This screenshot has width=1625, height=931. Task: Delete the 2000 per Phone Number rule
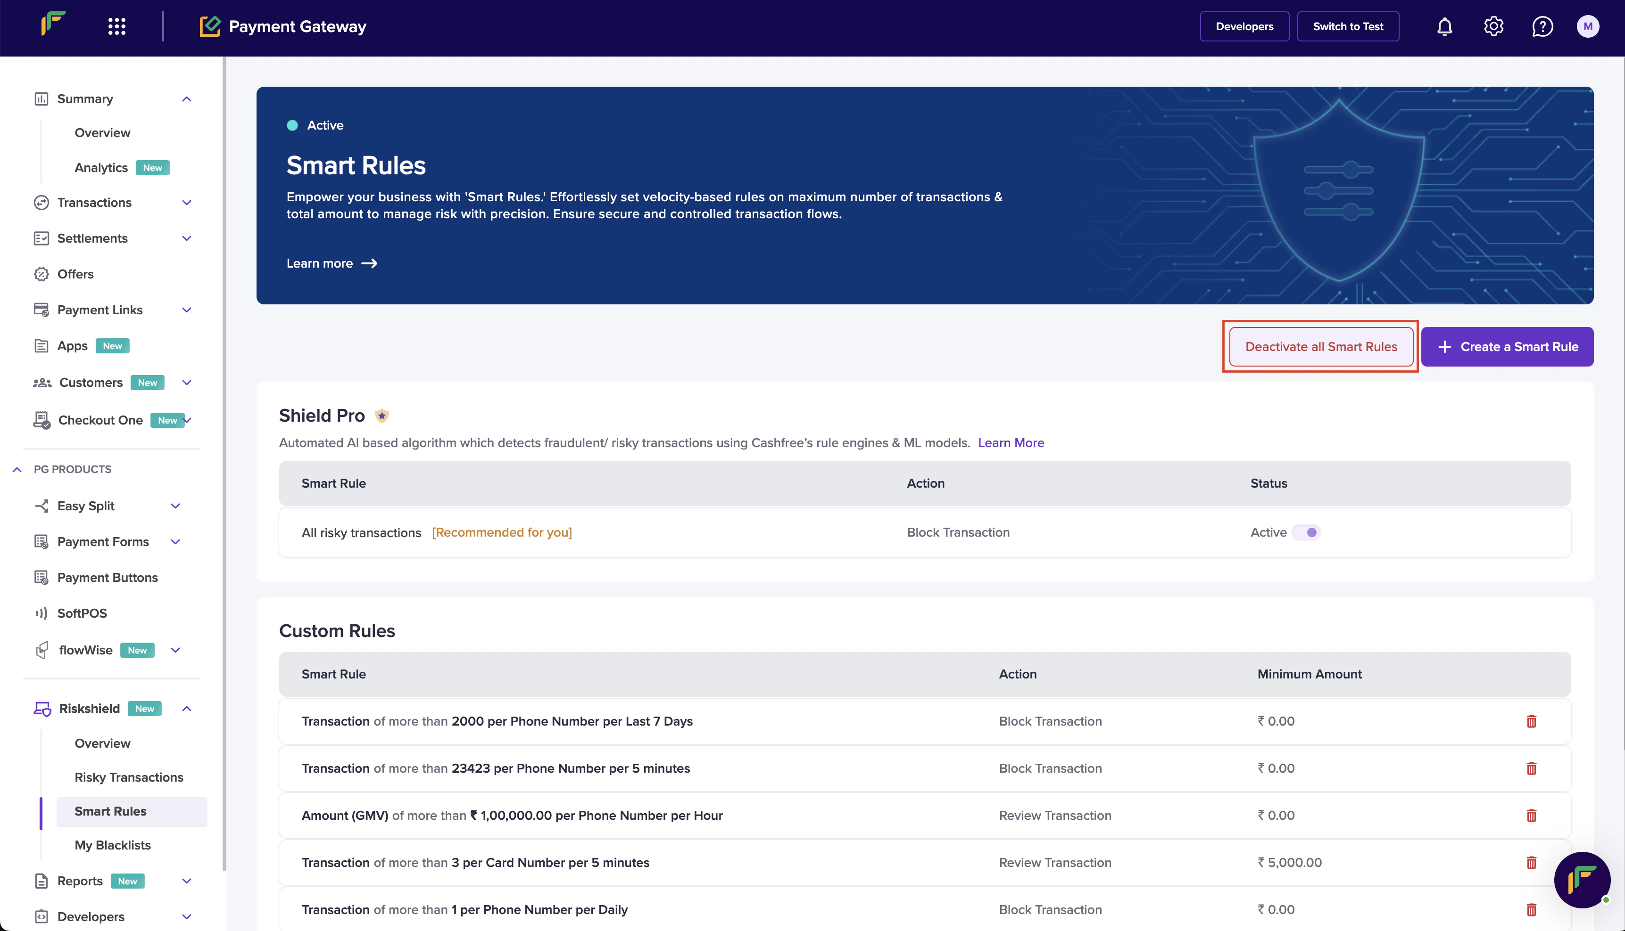point(1531,721)
